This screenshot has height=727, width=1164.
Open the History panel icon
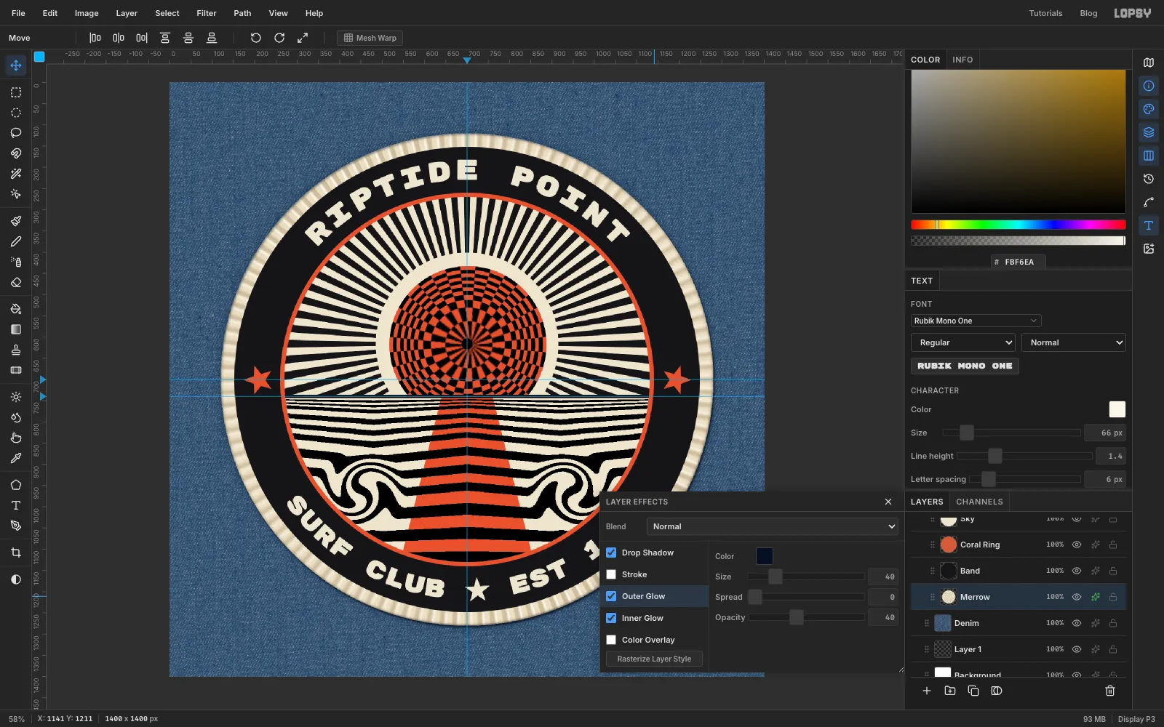click(x=1149, y=179)
